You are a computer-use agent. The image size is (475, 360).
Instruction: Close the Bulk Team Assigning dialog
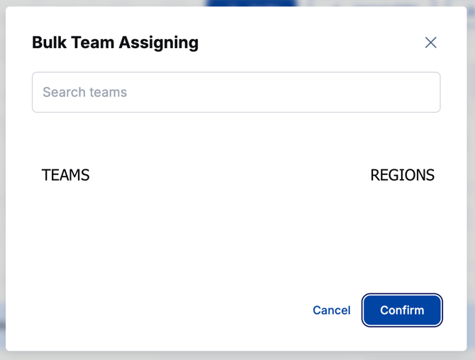pyautogui.click(x=430, y=43)
